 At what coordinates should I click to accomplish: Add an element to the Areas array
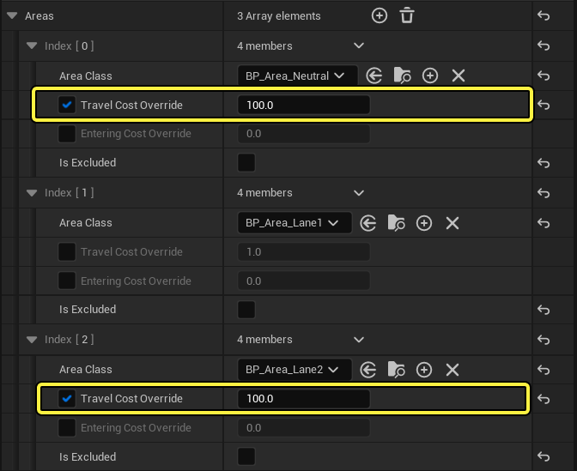(x=380, y=15)
